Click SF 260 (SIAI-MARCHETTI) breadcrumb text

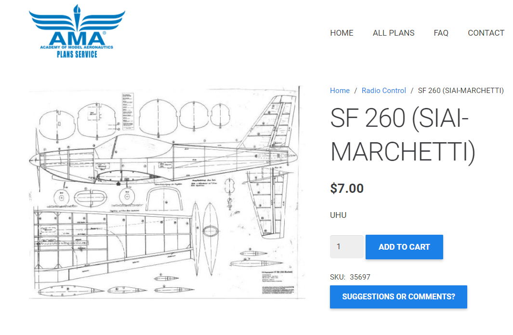click(x=460, y=91)
